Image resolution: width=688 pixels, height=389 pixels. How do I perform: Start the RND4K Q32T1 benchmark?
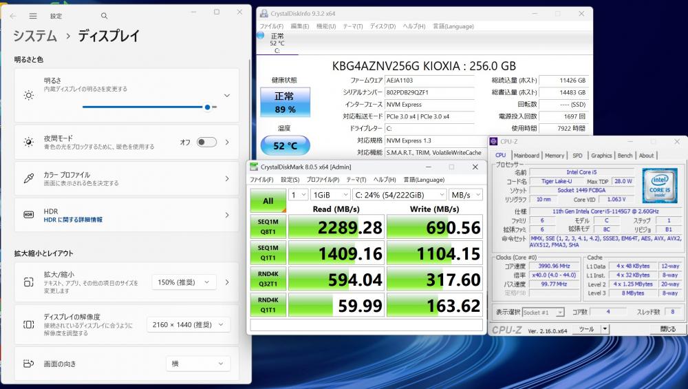pyautogui.click(x=268, y=279)
